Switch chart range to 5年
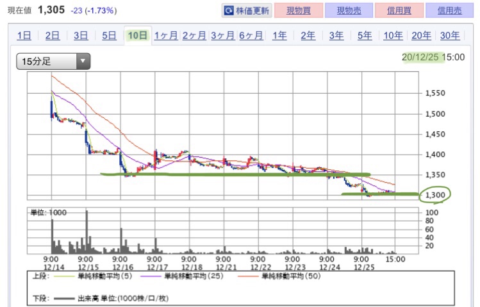Image resolution: width=480 pixels, height=307 pixels. [x=365, y=35]
